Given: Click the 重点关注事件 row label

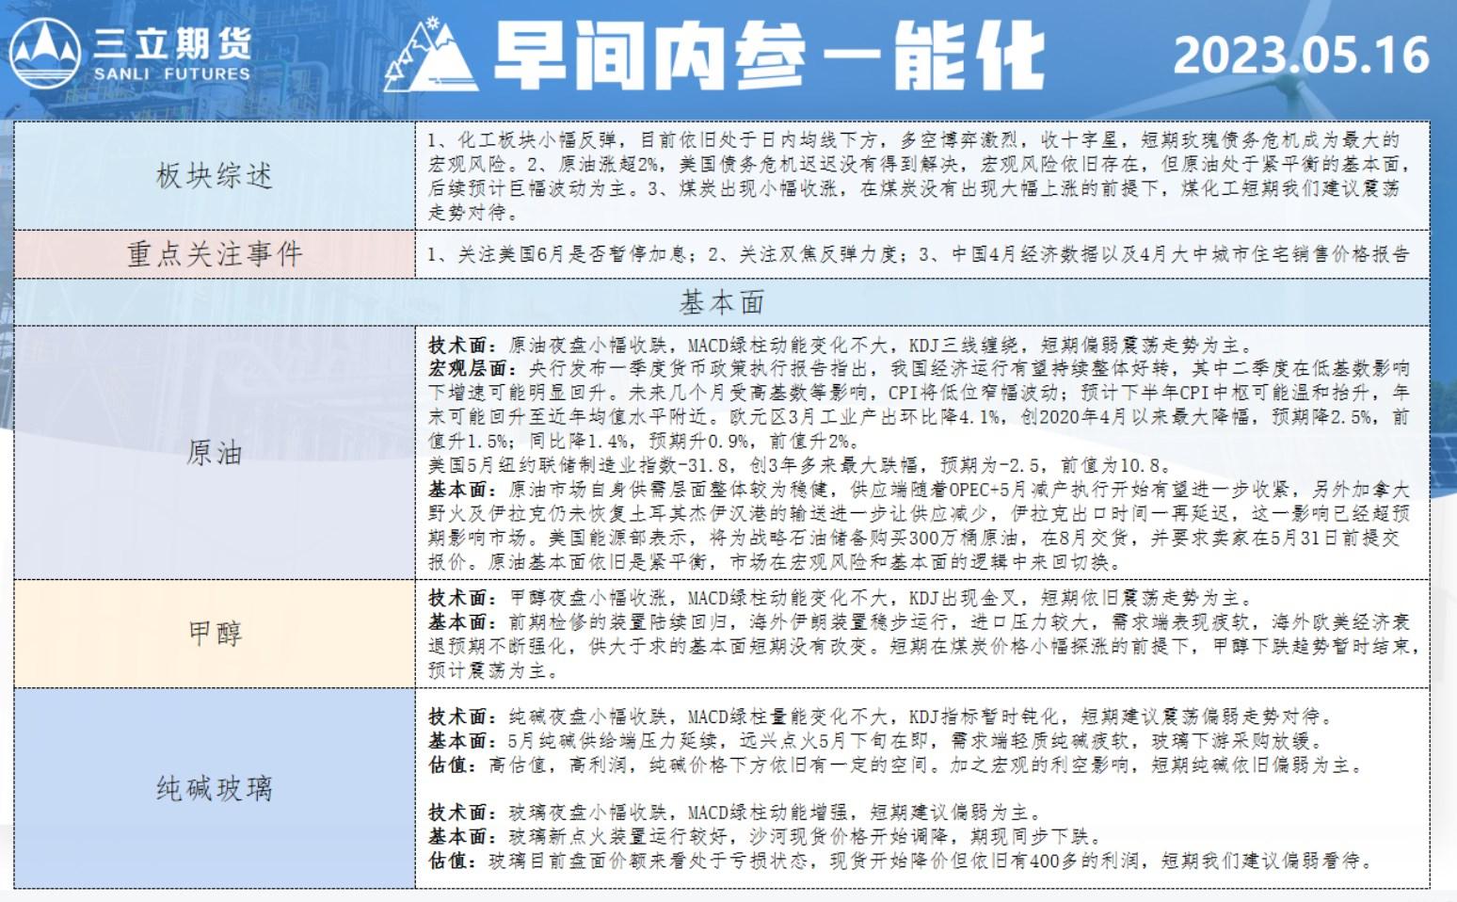Looking at the screenshot, I should point(215,254).
